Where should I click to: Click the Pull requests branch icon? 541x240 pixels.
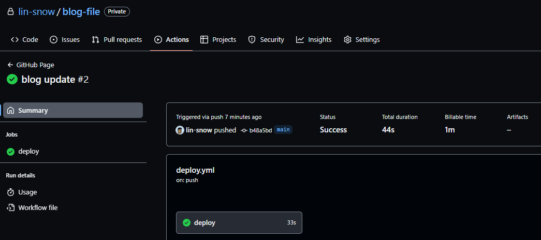click(x=96, y=40)
